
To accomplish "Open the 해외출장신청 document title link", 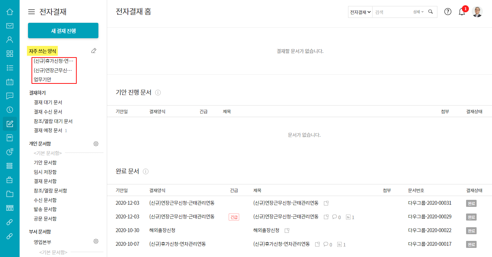I will click(x=266, y=230).
